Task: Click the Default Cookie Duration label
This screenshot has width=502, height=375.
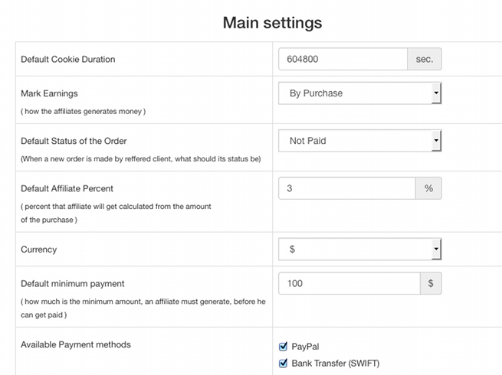Action: tap(68, 60)
